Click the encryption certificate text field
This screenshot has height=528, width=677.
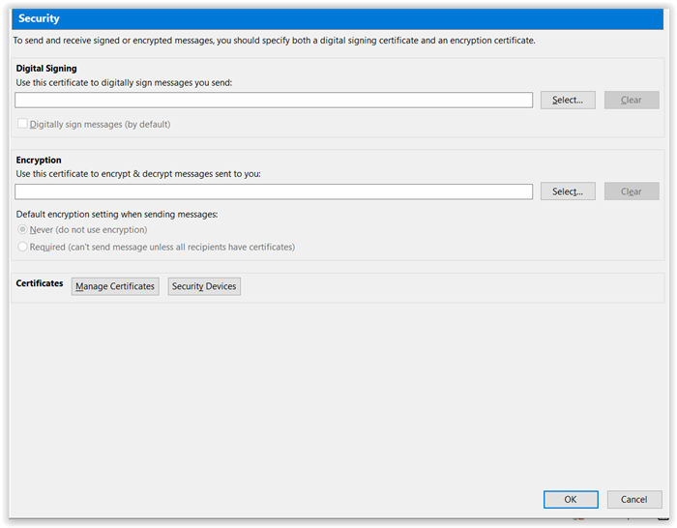coord(274,191)
